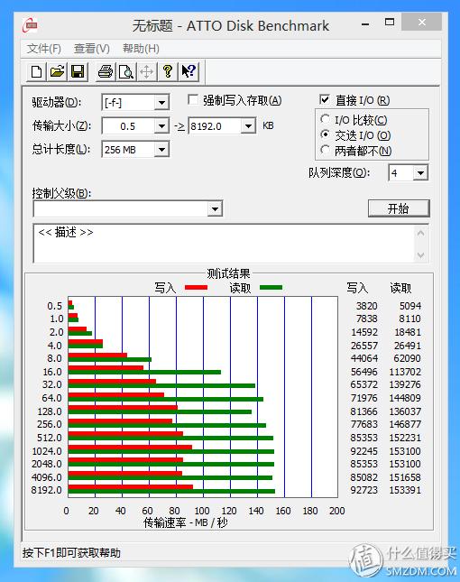Expand the 8192.0 maximum transfer size dropdown
Viewport: 460px width, 582px height.
point(248,125)
